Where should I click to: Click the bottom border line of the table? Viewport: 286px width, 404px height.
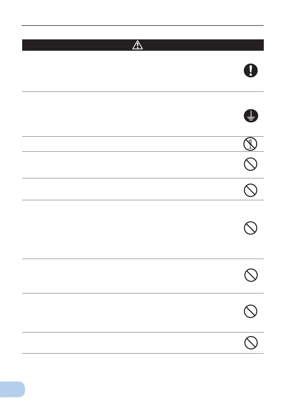pyautogui.click(x=143, y=353)
